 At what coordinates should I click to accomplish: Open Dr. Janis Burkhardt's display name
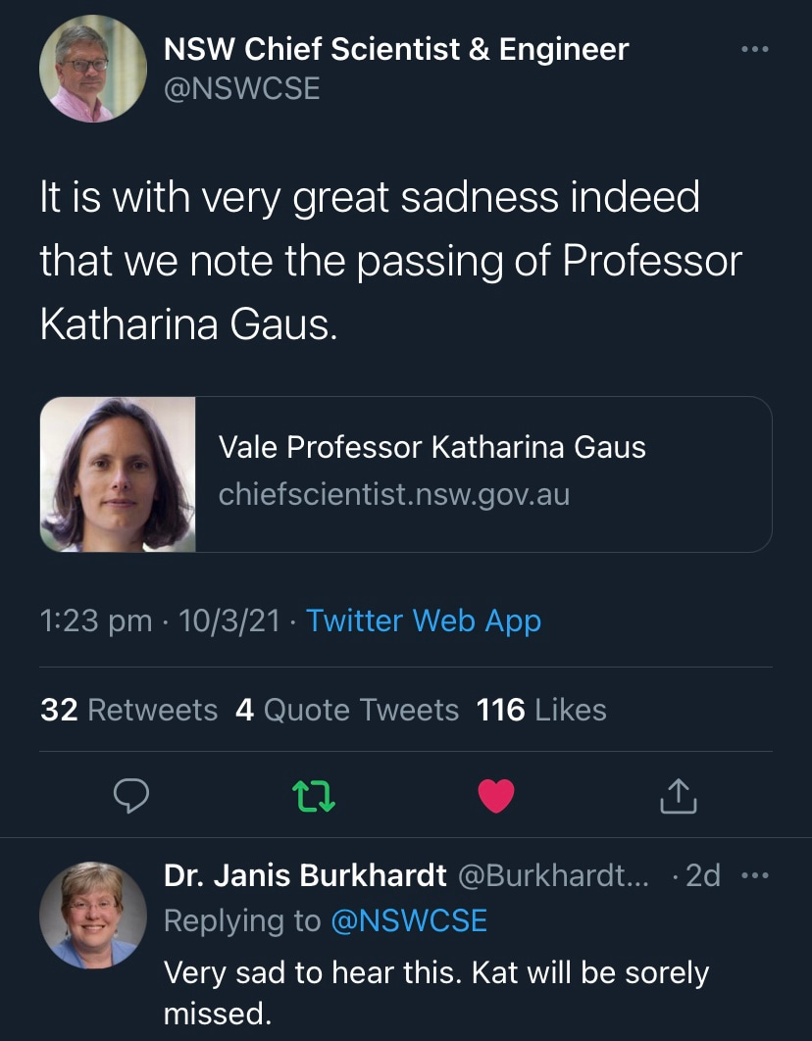pyautogui.click(x=305, y=875)
